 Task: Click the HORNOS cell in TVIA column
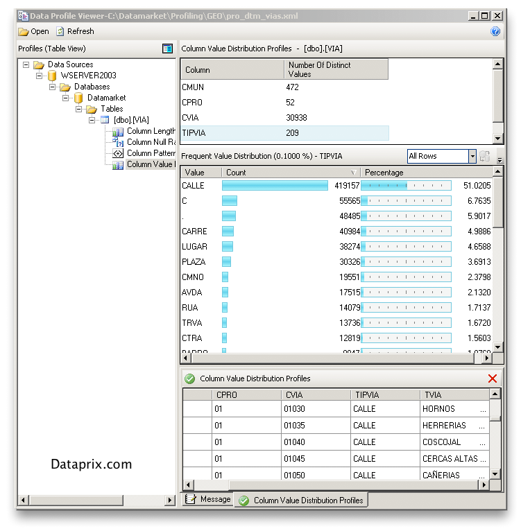tap(454, 409)
